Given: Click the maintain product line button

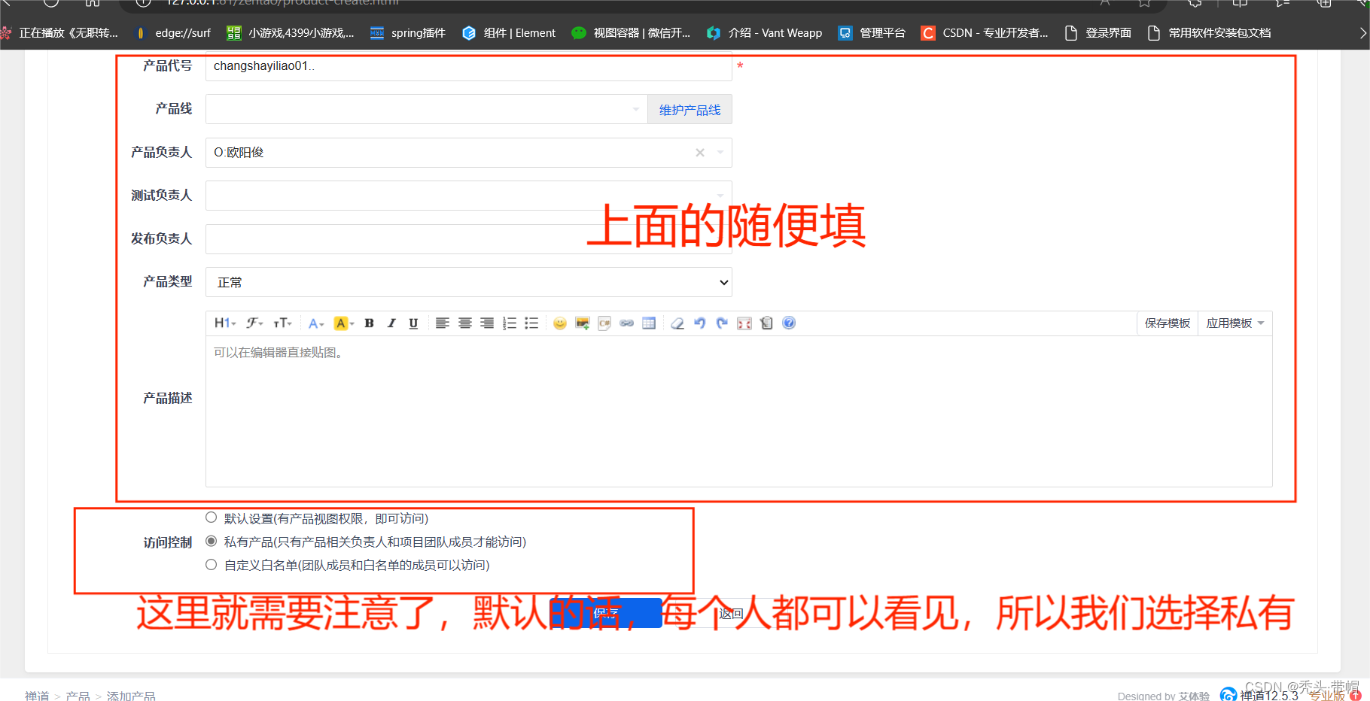Looking at the screenshot, I should point(690,110).
